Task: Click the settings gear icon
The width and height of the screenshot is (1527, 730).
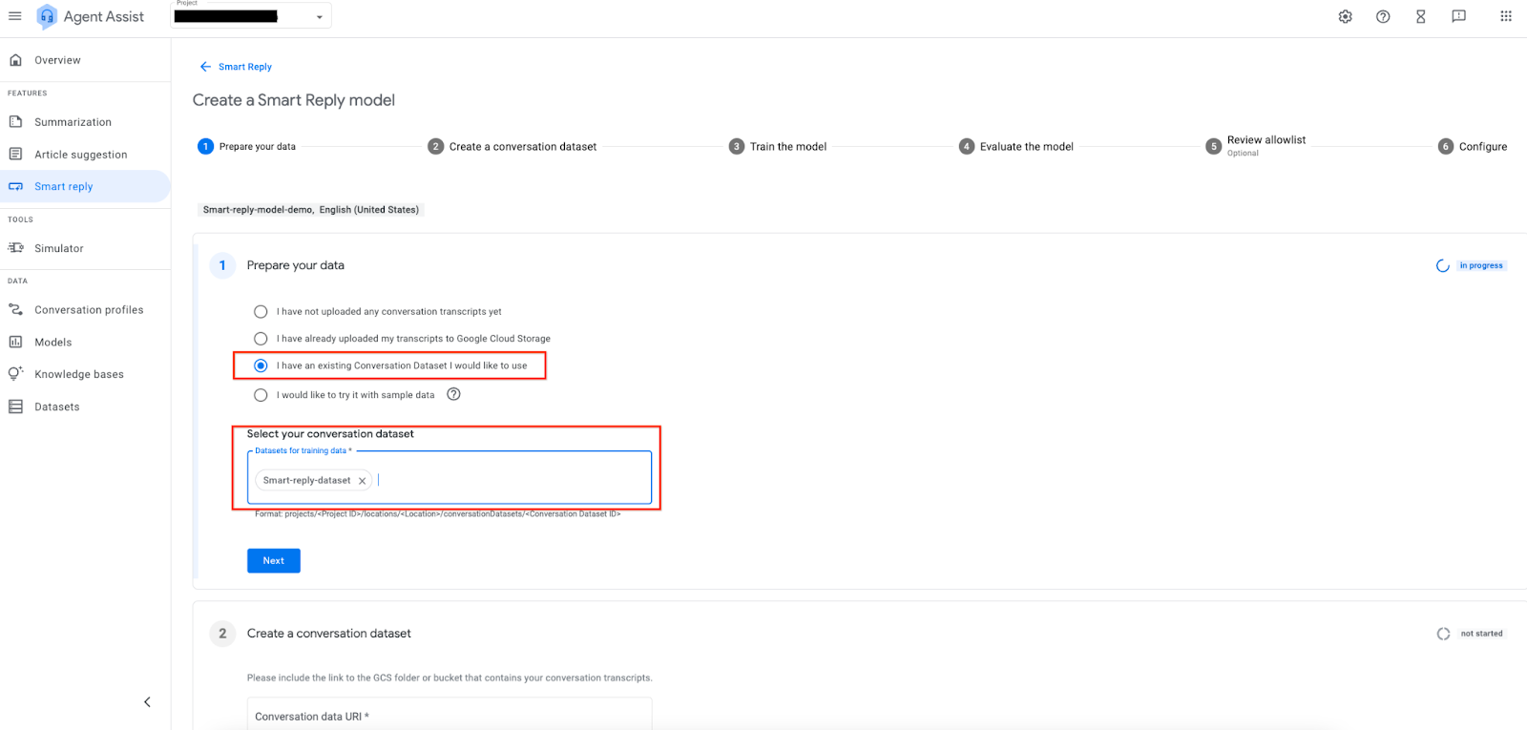Action: [1345, 16]
